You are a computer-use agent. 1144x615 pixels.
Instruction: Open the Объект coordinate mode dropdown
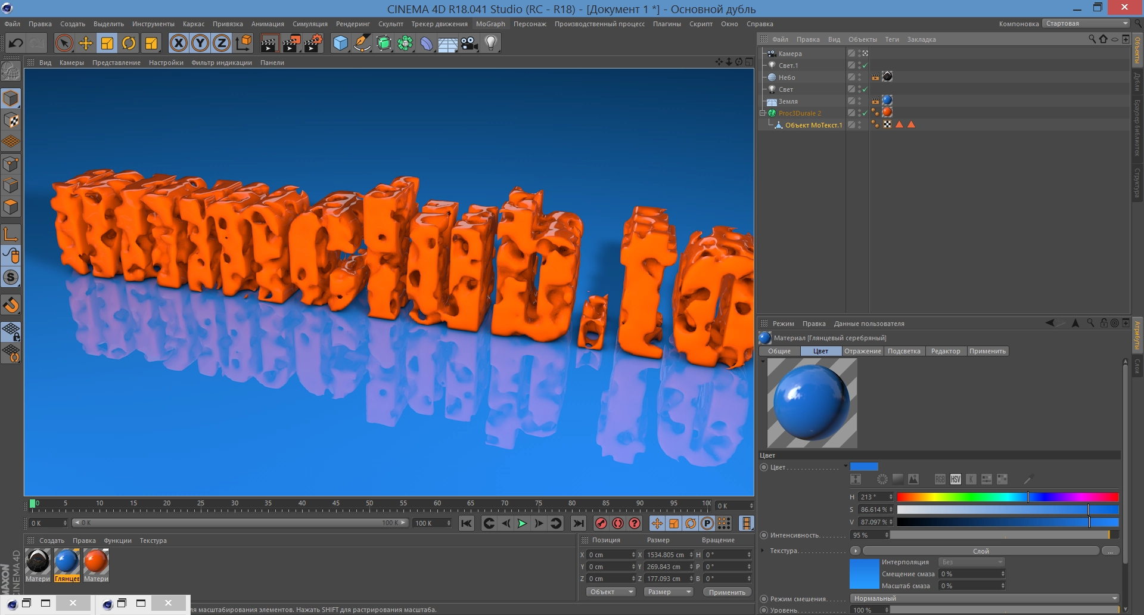point(611,592)
